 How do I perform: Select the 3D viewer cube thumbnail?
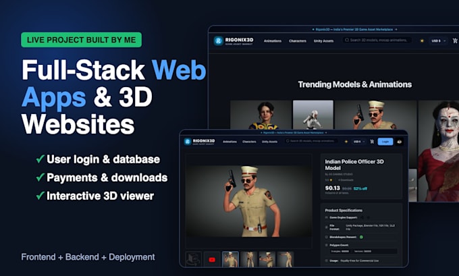coord(194,259)
